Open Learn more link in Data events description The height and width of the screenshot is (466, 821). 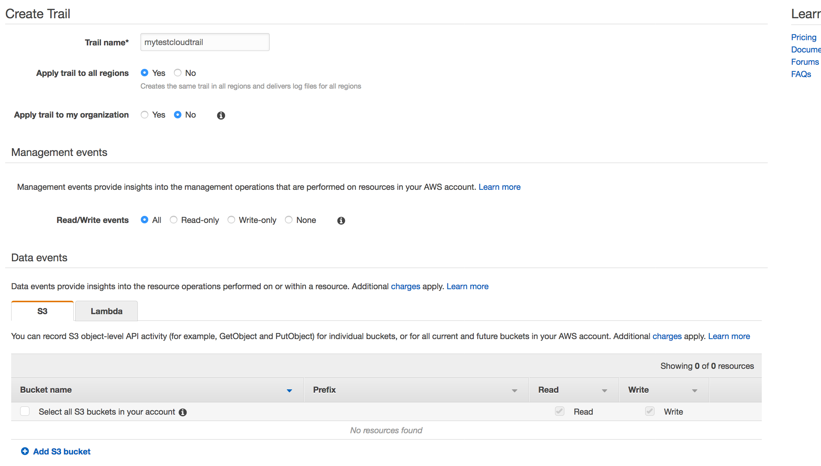pyautogui.click(x=467, y=286)
